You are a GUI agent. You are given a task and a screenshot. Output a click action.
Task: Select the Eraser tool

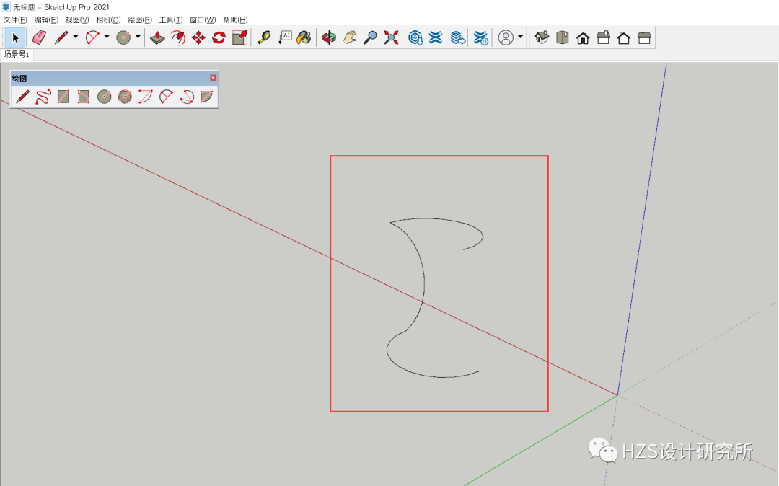tap(38, 37)
